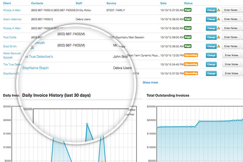Open client Woody A Allen in the 08:00 AM row
243x162 pixels.
(12, 28)
